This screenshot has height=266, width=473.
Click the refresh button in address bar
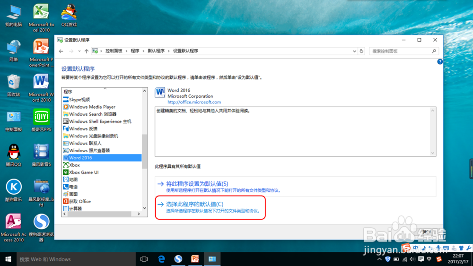pyautogui.click(x=361, y=51)
